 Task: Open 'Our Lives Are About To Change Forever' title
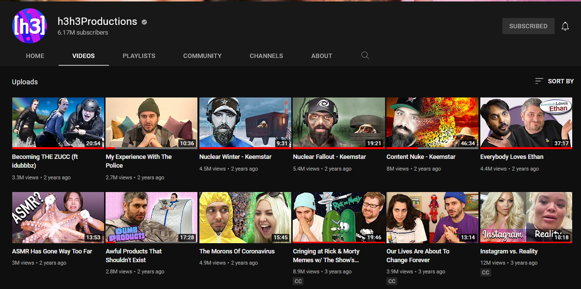click(418, 256)
